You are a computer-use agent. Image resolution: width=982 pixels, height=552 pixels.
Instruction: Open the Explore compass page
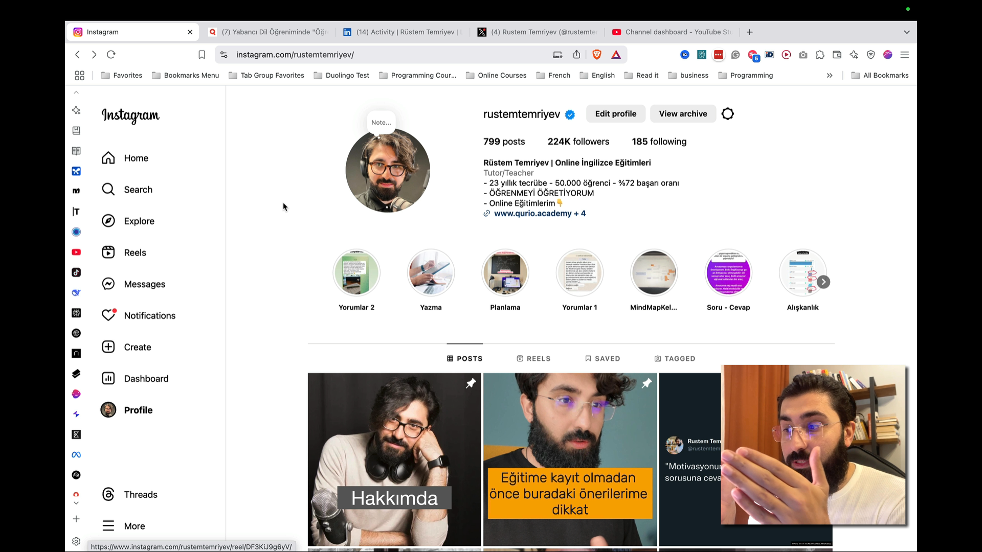(x=128, y=221)
